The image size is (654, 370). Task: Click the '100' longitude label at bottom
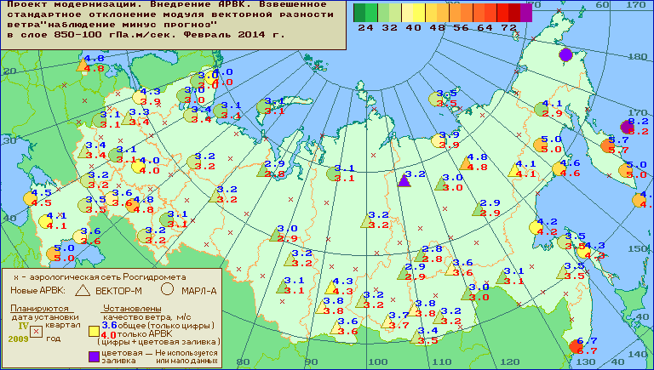coord(378,362)
